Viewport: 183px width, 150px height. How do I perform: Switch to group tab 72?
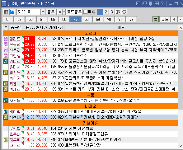[131, 19]
